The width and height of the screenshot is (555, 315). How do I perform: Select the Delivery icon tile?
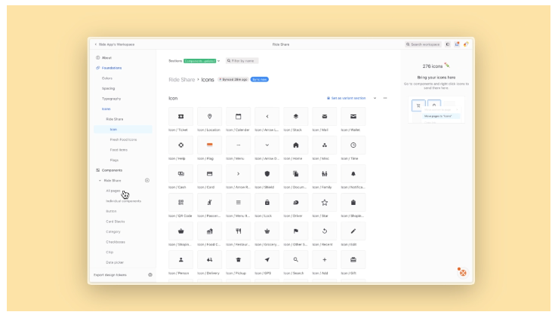tap(210, 259)
